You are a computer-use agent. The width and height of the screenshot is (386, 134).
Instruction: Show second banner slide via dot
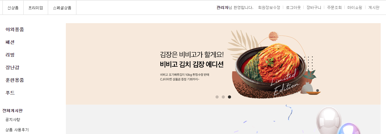click(x=223, y=97)
